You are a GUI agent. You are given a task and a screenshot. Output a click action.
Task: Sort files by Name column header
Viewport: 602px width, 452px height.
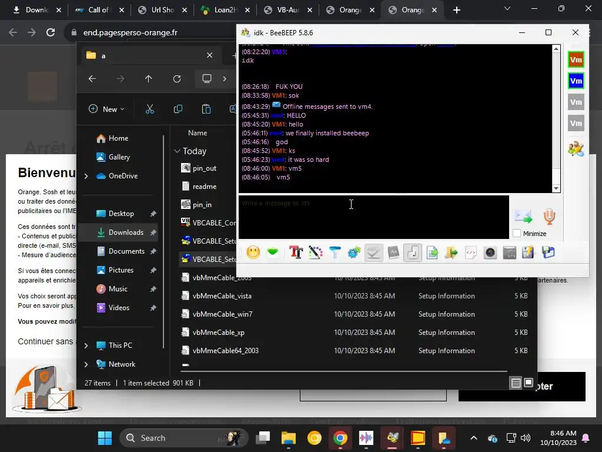click(198, 133)
